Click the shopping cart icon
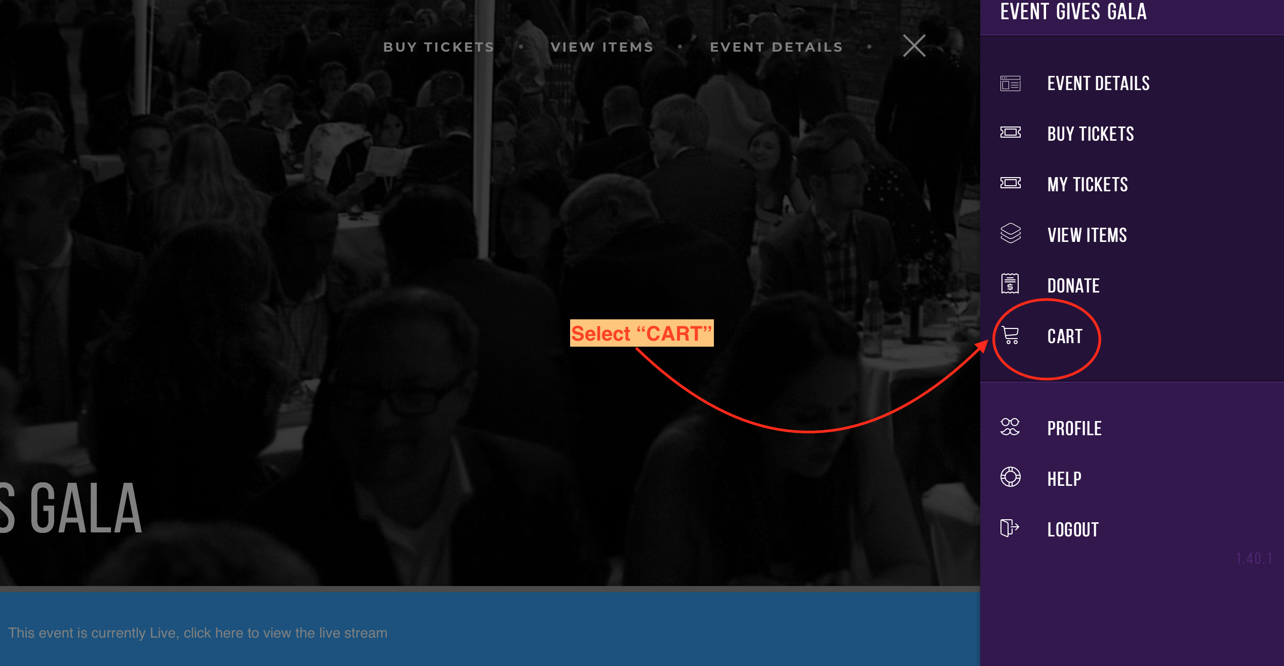Viewport: 1284px width, 666px height. click(x=1011, y=335)
